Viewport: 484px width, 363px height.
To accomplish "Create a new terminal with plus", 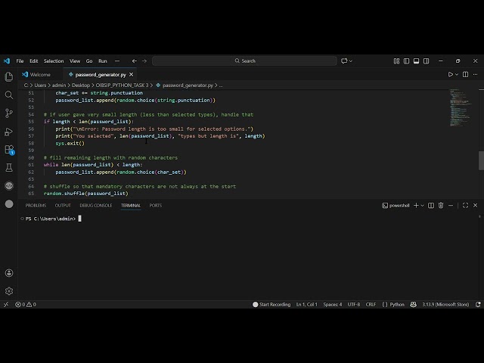I will (416, 205).
